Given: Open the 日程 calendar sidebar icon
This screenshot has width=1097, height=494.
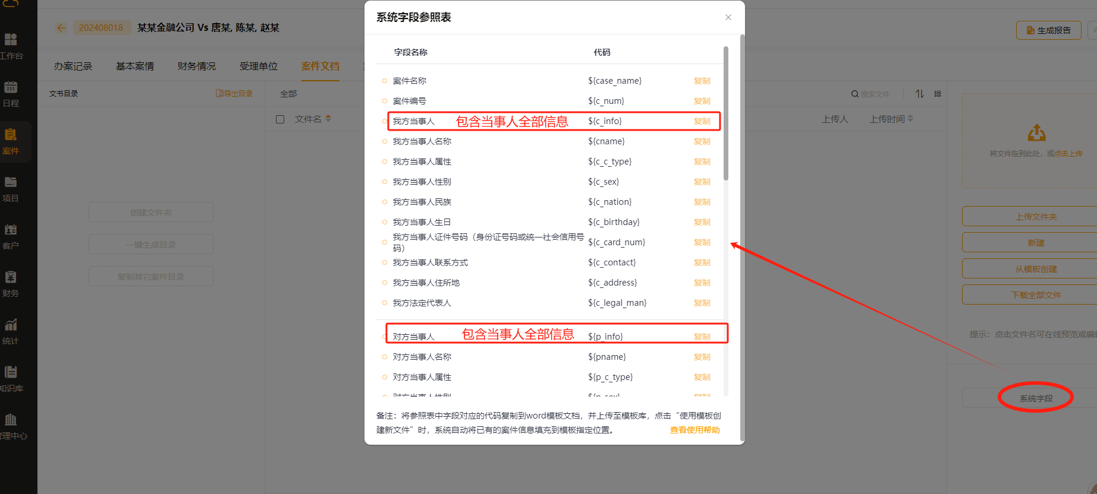Looking at the screenshot, I should (x=11, y=87).
